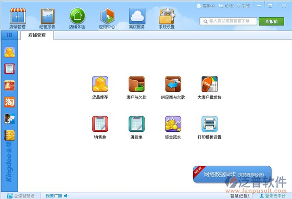Open 进货单 green clipboard icon
The width and height of the screenshot is (292, 199).
[136, 124]
